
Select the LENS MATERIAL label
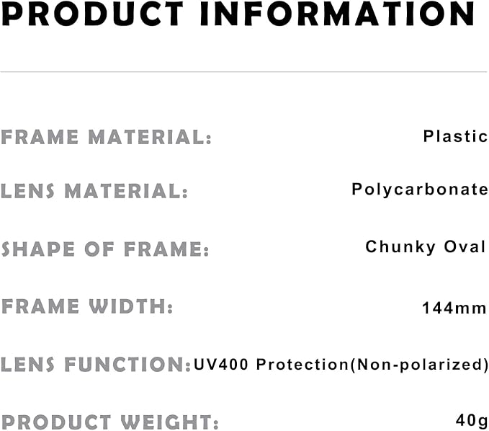pyautogui.click(x=94, y=191)
